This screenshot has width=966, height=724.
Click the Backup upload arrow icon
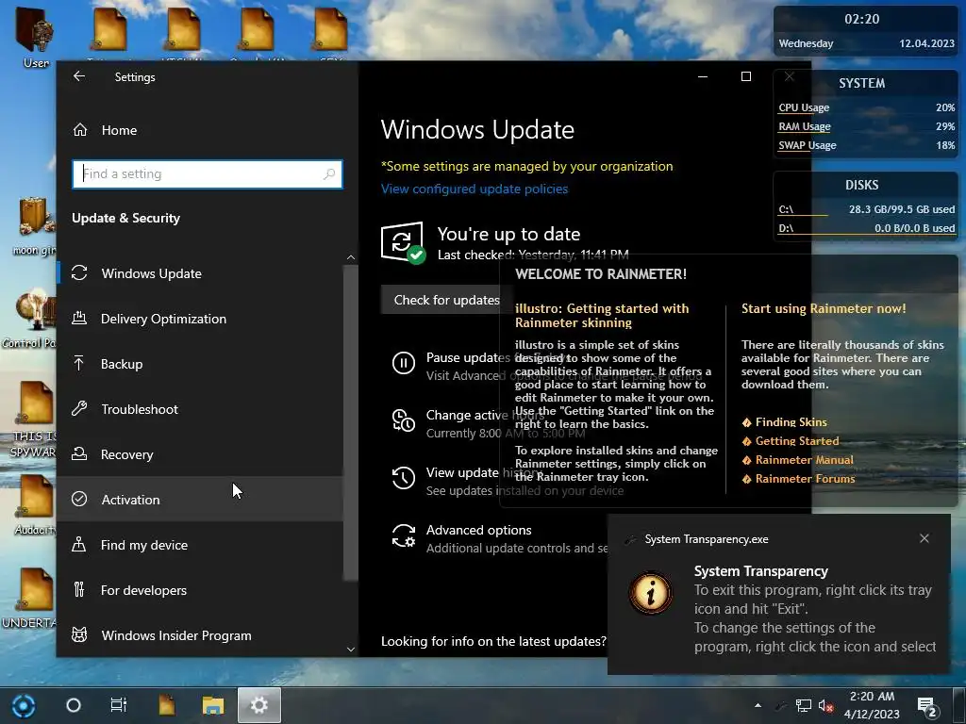79,363
